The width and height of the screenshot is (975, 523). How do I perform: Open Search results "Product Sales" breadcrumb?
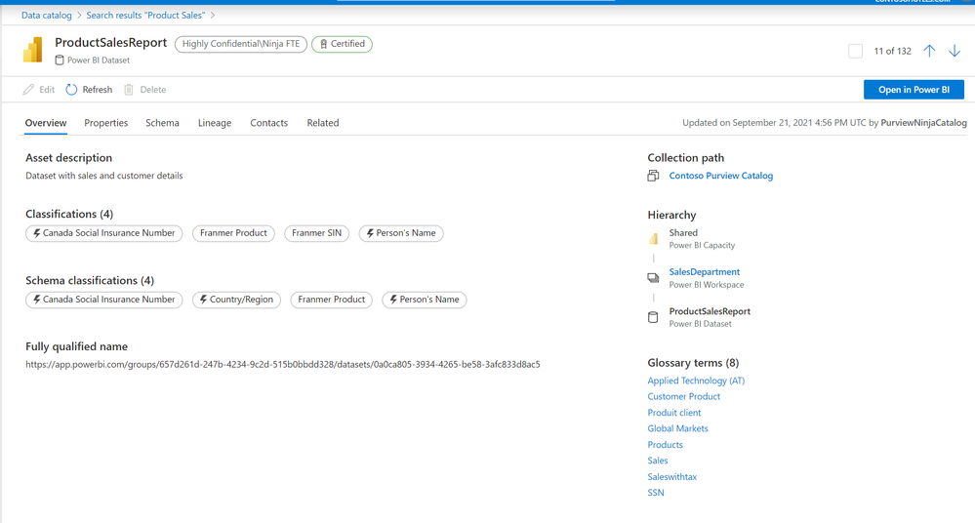(x=145, y=15)
